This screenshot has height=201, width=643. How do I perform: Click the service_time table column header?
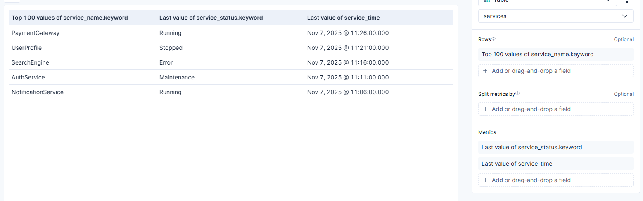click(x=343, y=18)
